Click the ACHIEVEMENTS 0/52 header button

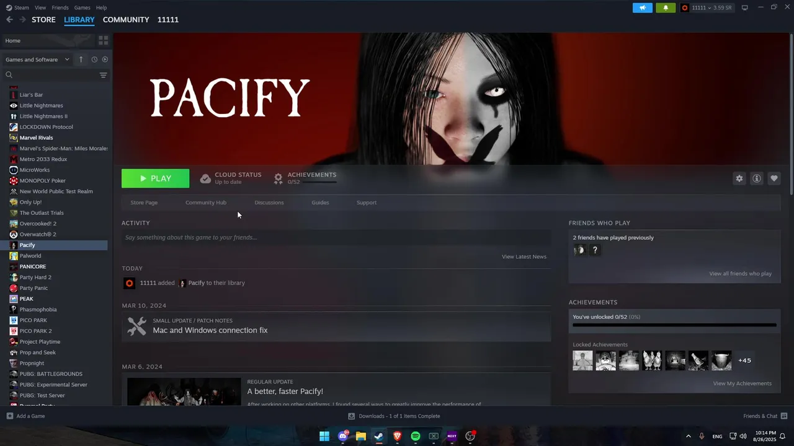[x=305, y=178]
